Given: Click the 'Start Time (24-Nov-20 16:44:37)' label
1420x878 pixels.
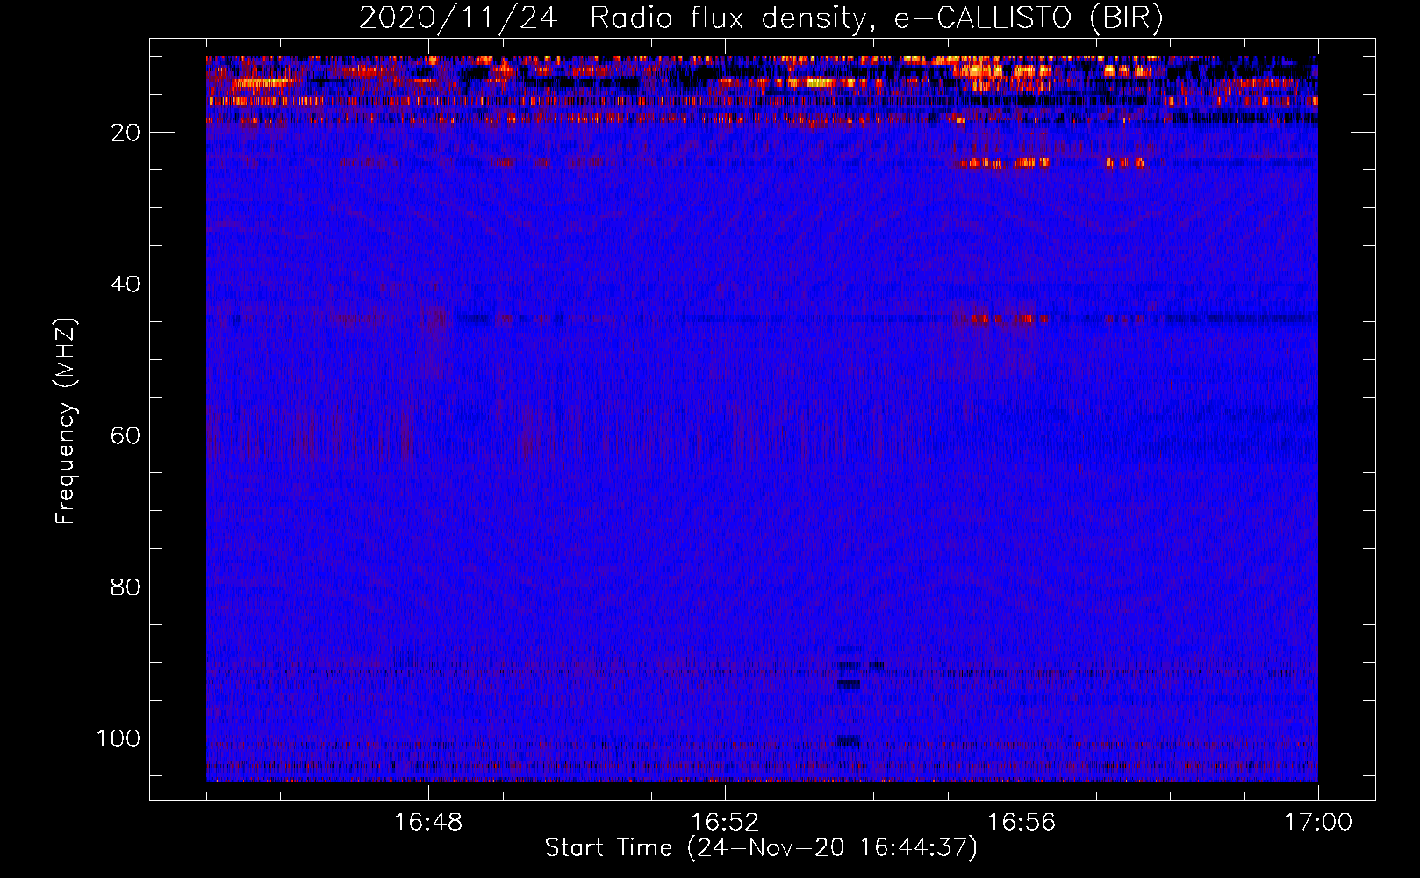Looking at the screenshot, I should point(761,848).
